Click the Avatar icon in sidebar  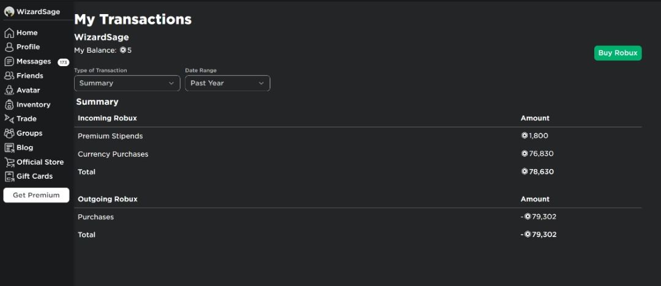(9, 91)
